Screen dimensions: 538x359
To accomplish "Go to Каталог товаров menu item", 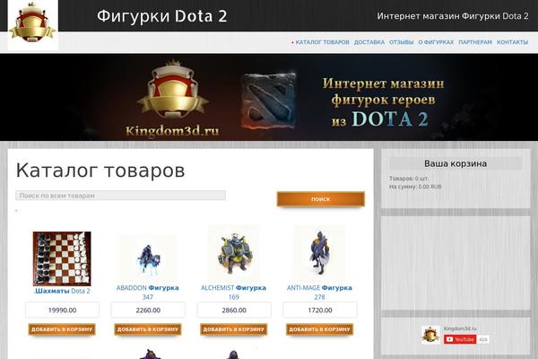I will (x=322, y=42).
